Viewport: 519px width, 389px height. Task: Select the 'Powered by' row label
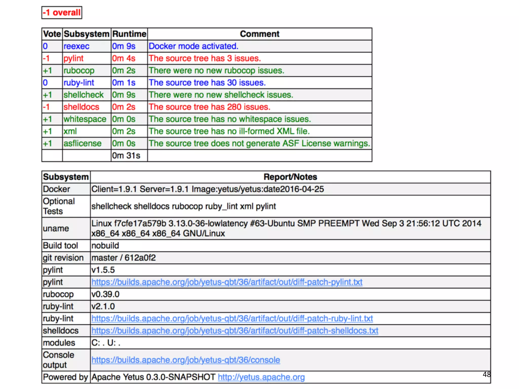[66, 377]
